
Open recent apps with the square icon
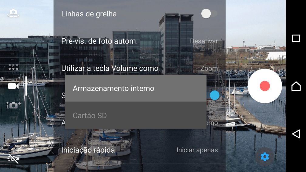[296, 39]
